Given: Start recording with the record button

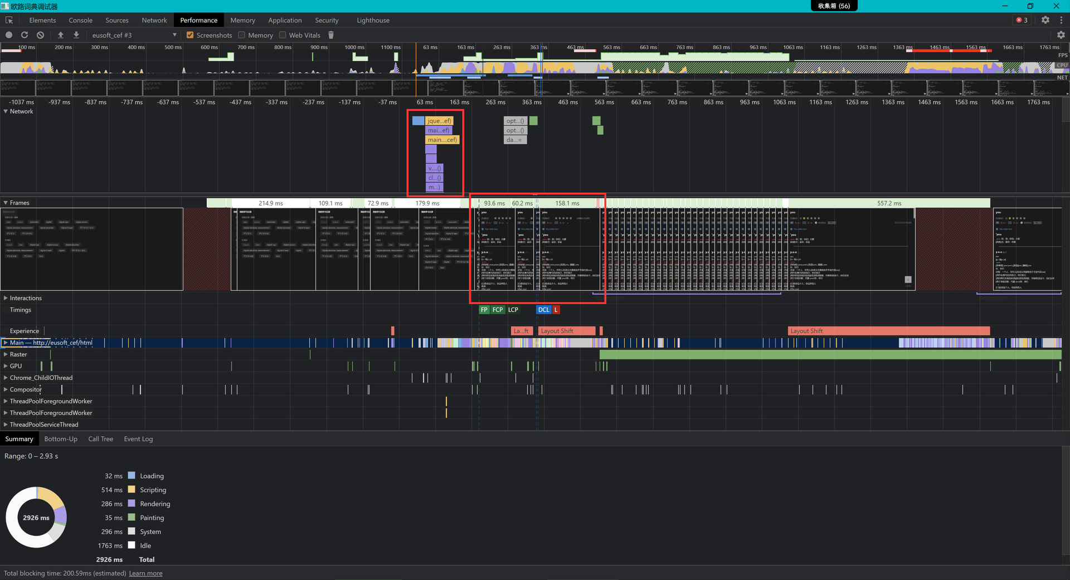Looking at the screenshot, I should 9,35.
